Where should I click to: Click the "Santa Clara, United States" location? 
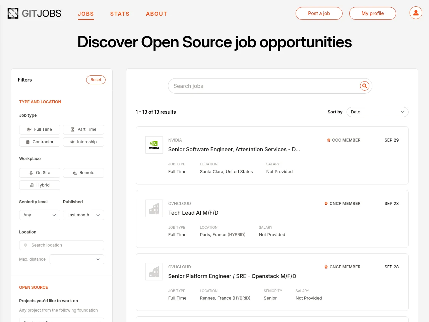point(227,171)
